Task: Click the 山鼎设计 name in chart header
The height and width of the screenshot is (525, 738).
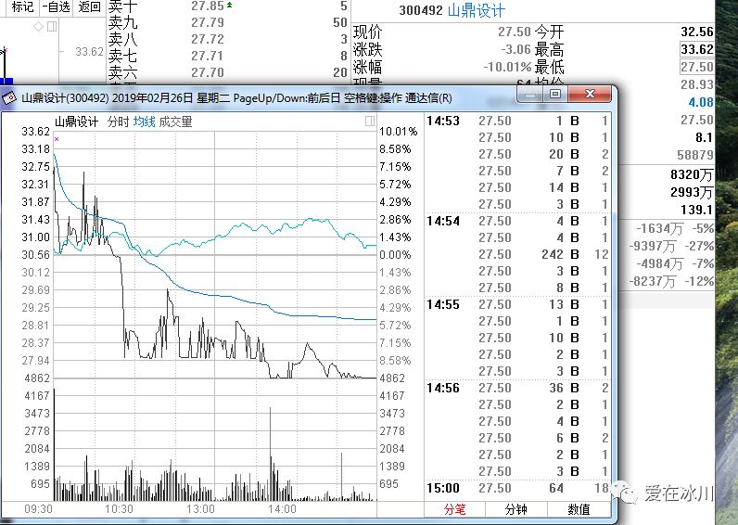Action: pyautogui.click(x=76, y=122)
